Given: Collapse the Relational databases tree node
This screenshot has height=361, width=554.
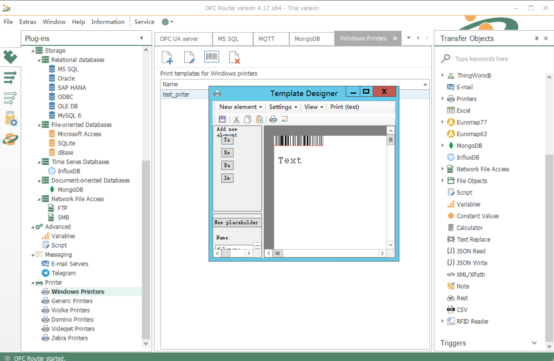Looking at the screenshot, I should 39,60.
